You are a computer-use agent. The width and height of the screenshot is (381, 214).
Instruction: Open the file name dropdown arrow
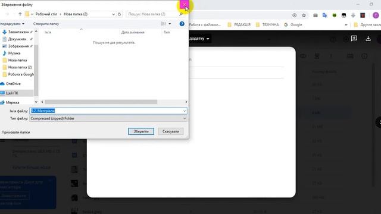[x=185, y=111]
